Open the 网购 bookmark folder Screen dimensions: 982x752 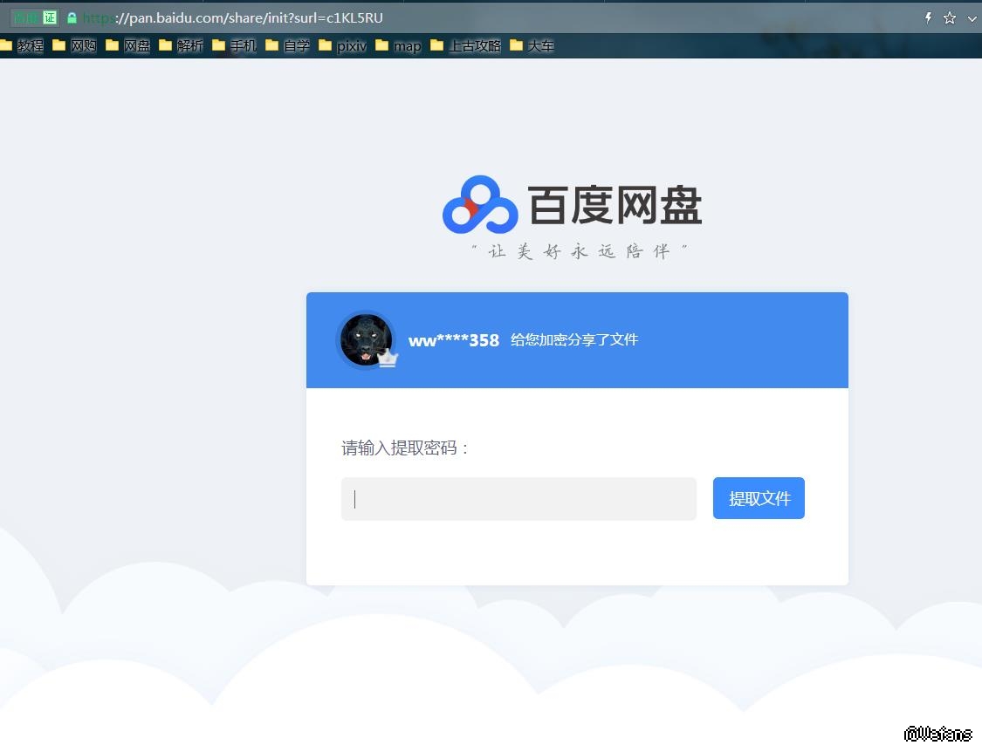tap(75, 45)
